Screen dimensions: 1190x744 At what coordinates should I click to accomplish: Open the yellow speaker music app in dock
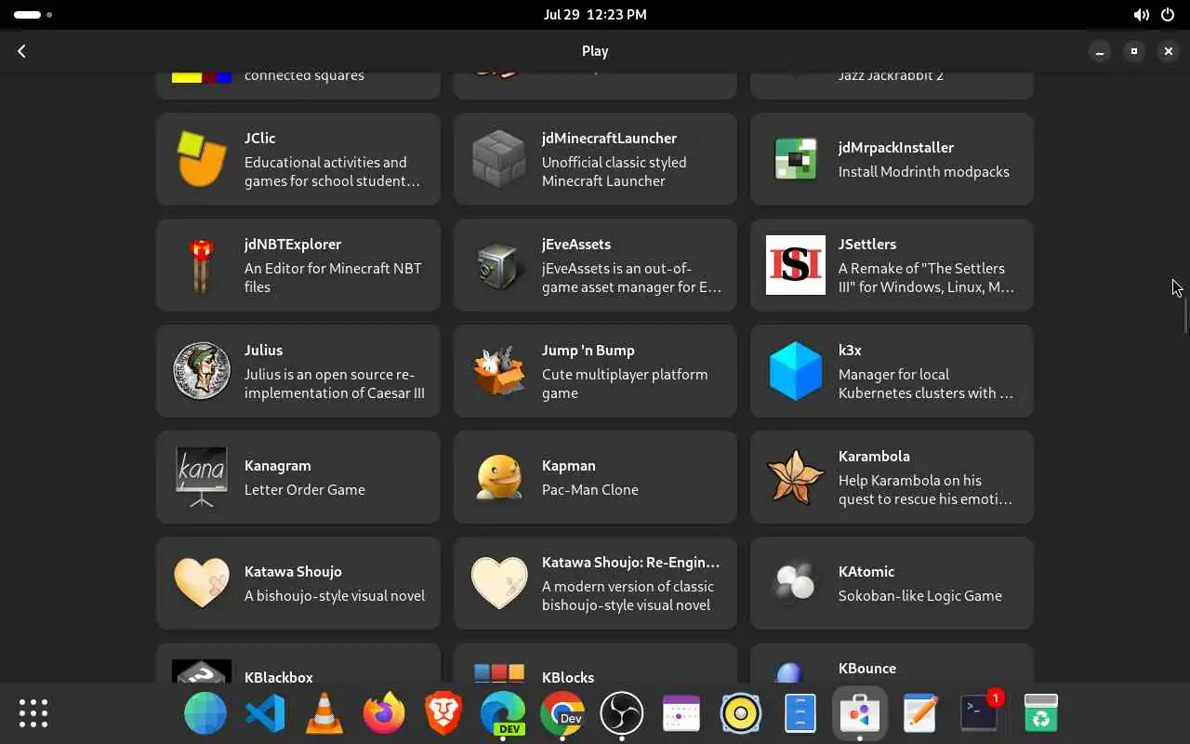coord(741,713)
